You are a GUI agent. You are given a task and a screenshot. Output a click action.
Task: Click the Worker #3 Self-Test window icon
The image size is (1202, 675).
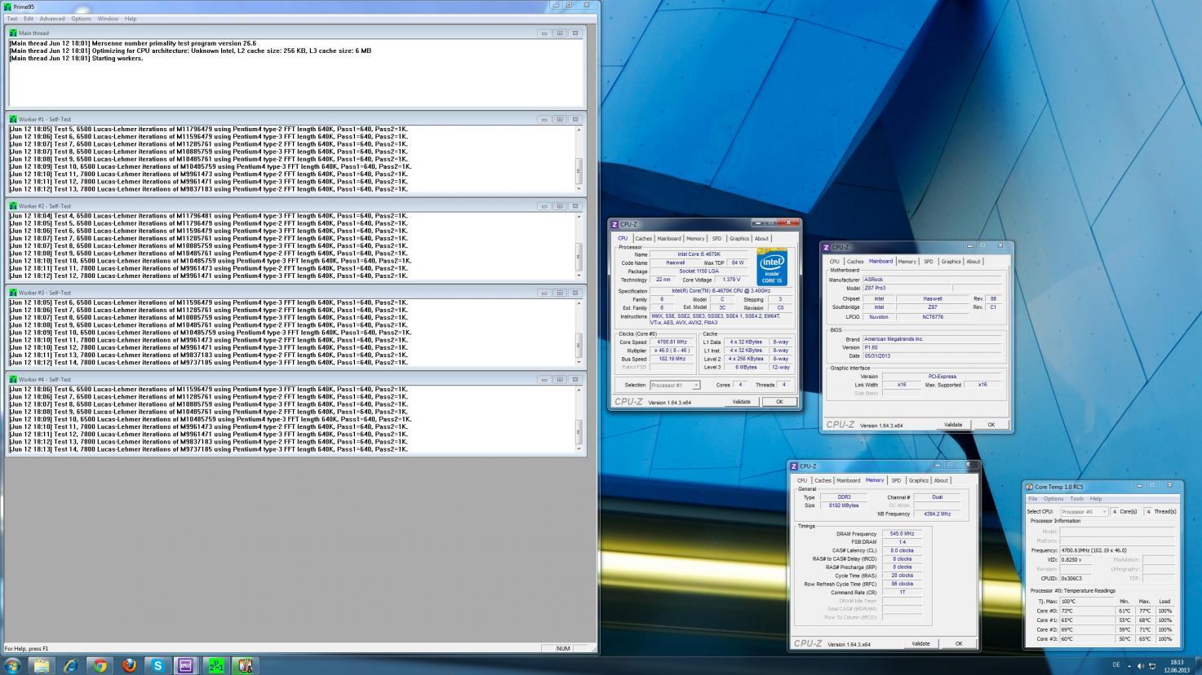13,293
